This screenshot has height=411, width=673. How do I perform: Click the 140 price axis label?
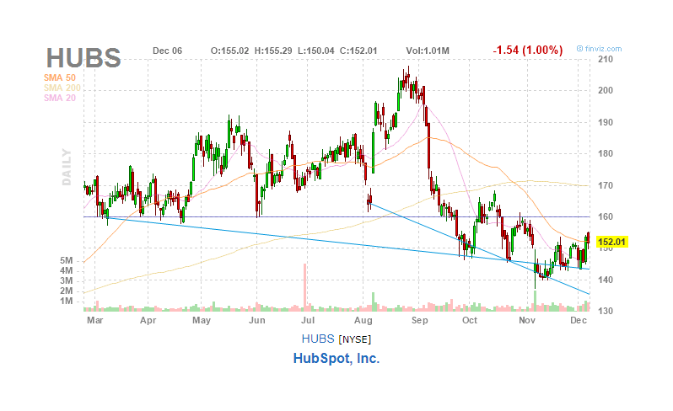[x=606, y=280]
